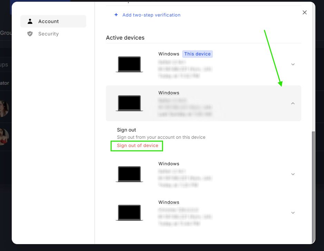Click the This device badge
324x251 pixels.
pyautogui.click(x=197, y=54)
